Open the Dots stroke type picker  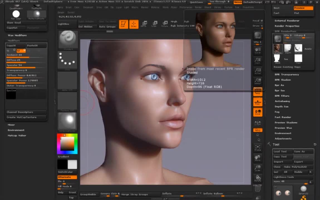[x=67, y=60]
